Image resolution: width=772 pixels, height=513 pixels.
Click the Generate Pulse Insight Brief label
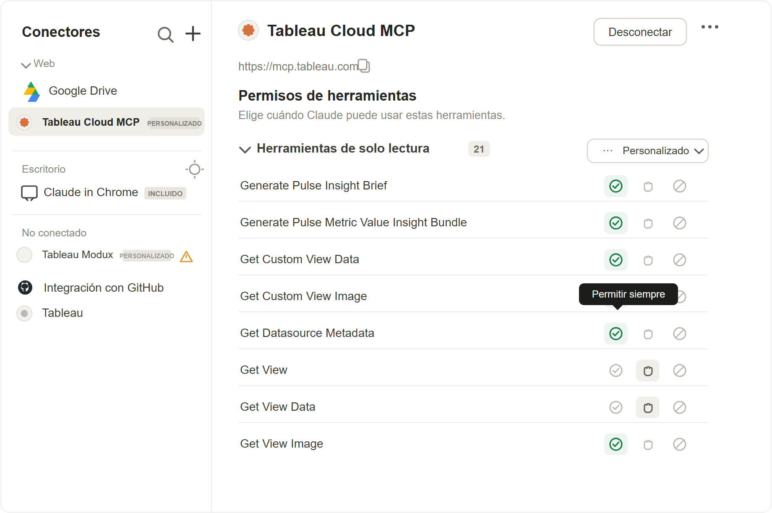click(x=313, y=186)
